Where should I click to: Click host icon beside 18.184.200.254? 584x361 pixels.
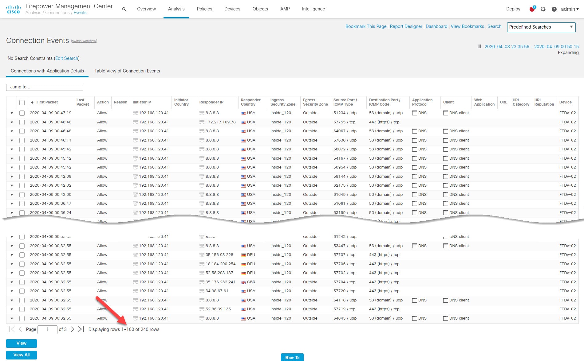pyautogui.click(x=202, y=264)
